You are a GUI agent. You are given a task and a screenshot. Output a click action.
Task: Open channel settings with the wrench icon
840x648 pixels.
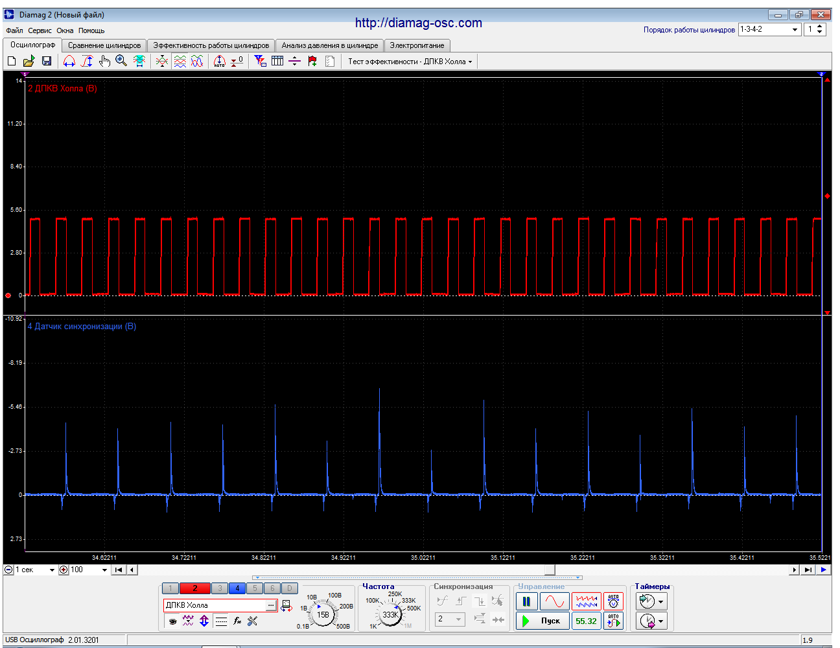(253, 621)
